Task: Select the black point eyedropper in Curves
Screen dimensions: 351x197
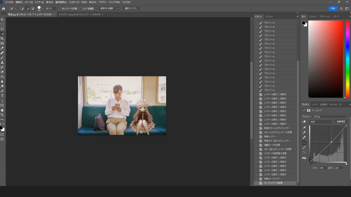Action: (304, 128)
